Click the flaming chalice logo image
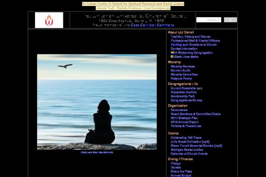Image resolution: width=266 pixels, height=177 pixels. click(x=49, y=20)
